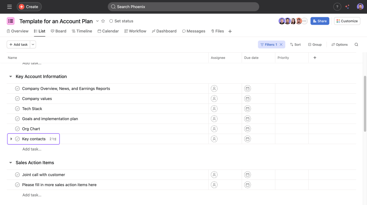The height and width of the screenshot is (205, 367).
Task: Assign someone to the Tech Stack task
Action: click(214, 109)
